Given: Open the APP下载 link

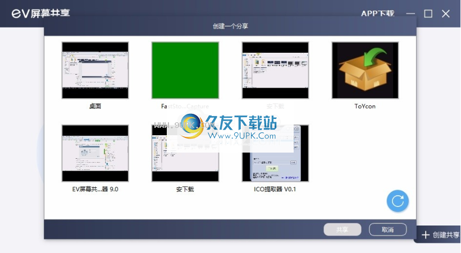Looking at the screenshot, I should (x=377, y=13).
